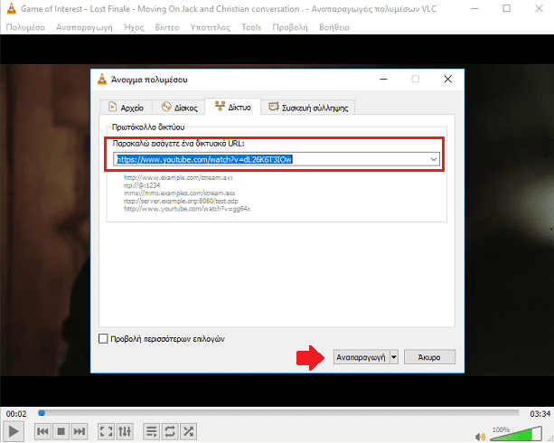This screenshot has width=554, height=443.
Task: Toggle loop repeat mode
Action: click(x=170, y=431)
